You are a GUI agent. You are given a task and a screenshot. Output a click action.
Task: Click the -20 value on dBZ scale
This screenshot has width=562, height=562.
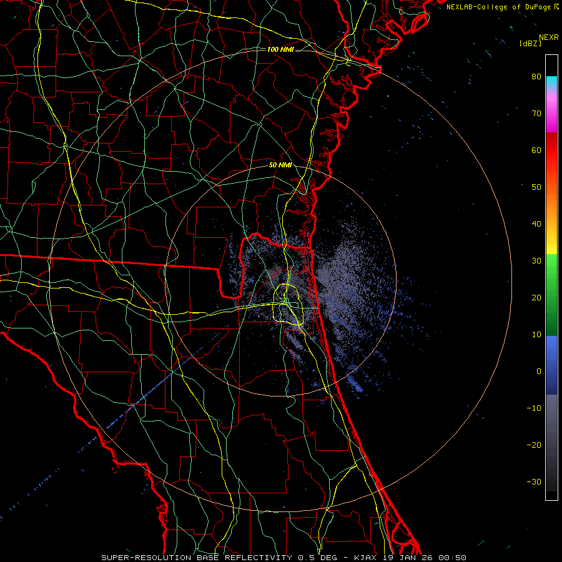click(534, 445)
